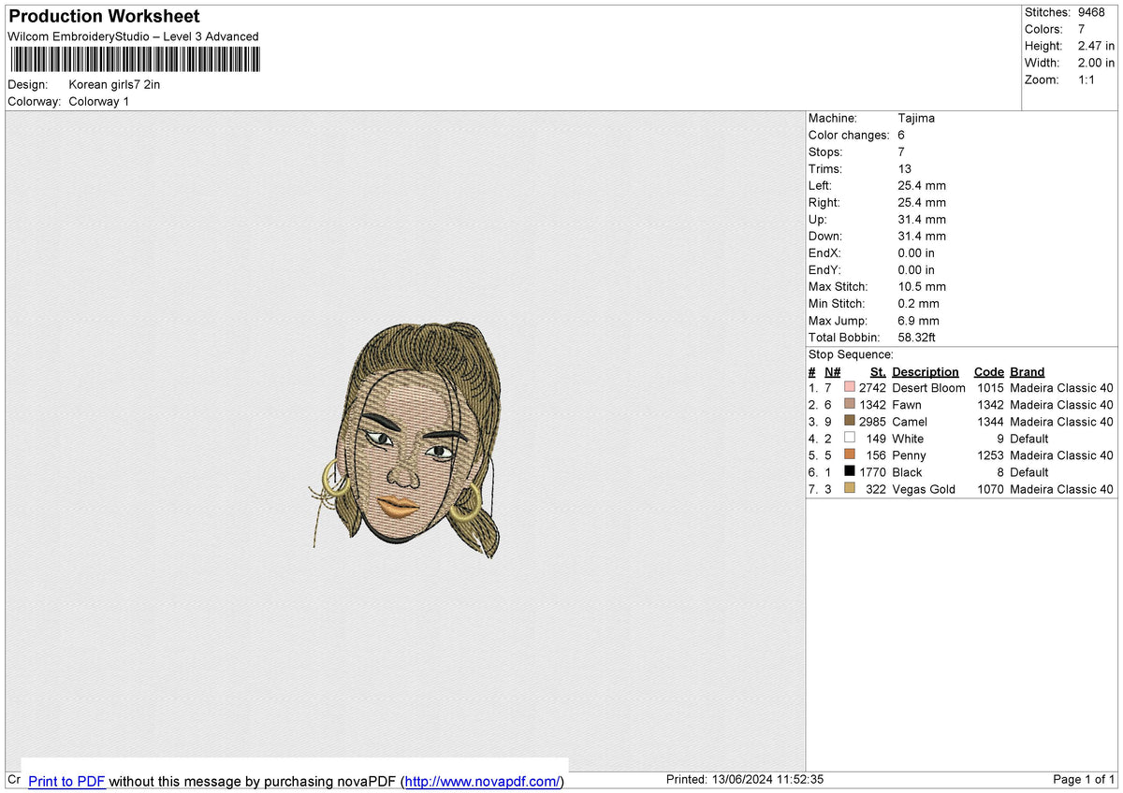
Task: Click the Code column header
Action: 988,371
